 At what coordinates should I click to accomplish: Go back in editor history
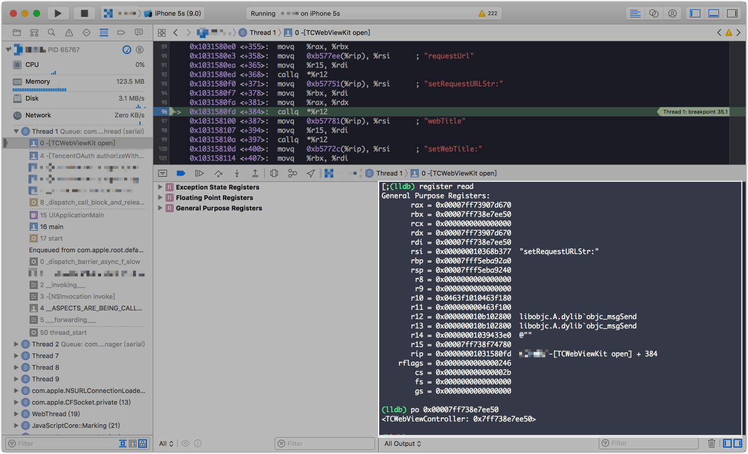(x=175, y=33)
